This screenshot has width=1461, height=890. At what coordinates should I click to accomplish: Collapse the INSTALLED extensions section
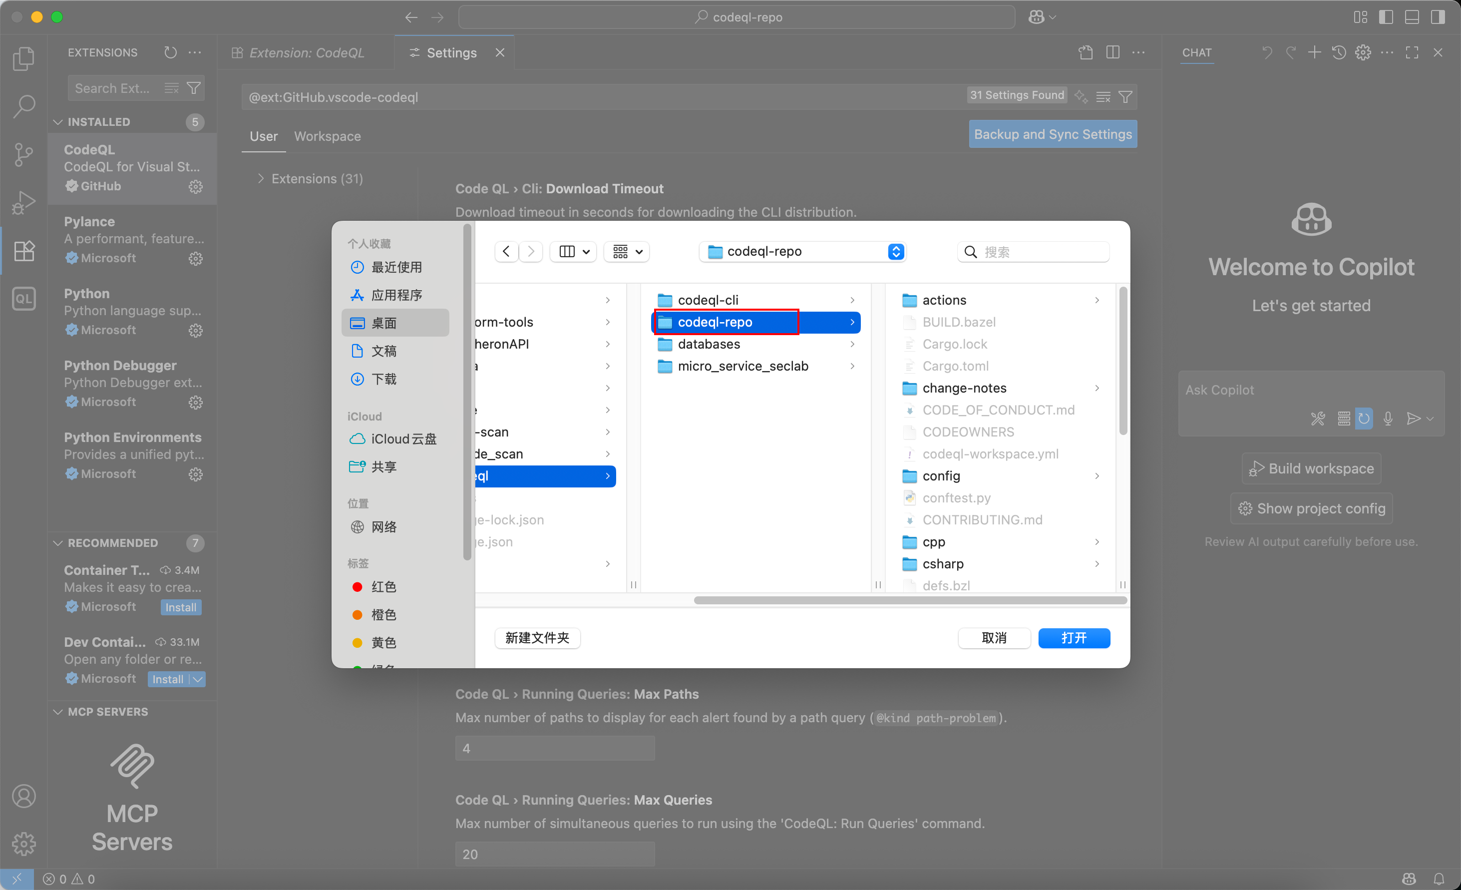tap(58, 121)
